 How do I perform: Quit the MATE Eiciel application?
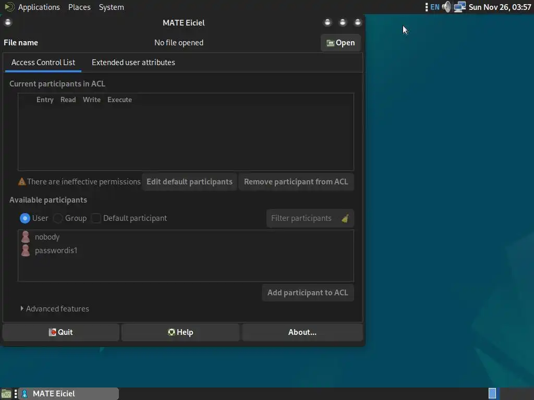click(x=61, y=332)
